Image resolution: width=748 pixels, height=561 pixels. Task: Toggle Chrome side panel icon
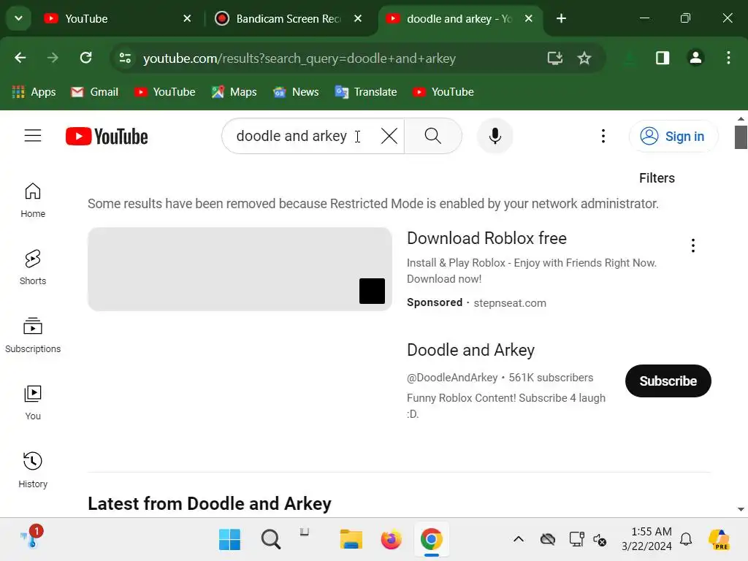(662, 58)
